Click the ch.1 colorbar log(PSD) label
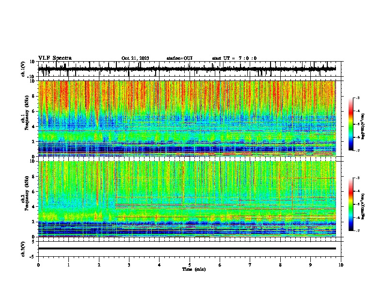384x297 pixels. [363, 127]
